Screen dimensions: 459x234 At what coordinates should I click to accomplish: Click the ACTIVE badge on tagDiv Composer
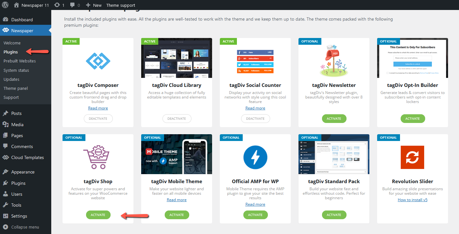tap(71, 41)
